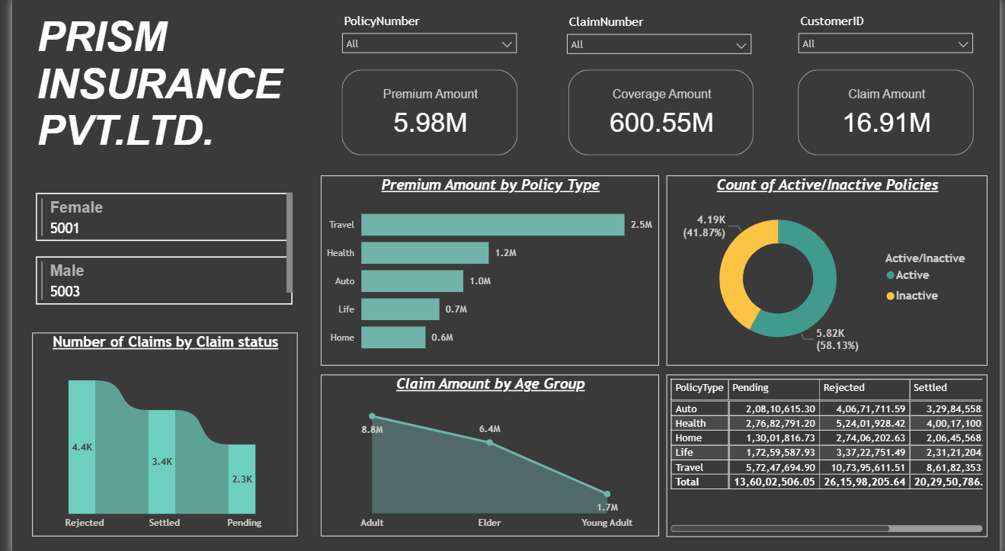1005x551 pixels.
Task: Select the Female slicer showing 5001
Action: [x=161, y=216]
